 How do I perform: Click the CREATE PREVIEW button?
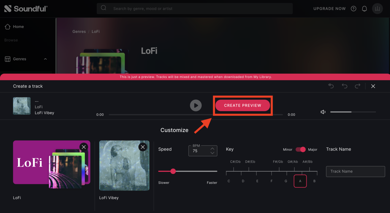pyautogui.click(x=242, y=105)
